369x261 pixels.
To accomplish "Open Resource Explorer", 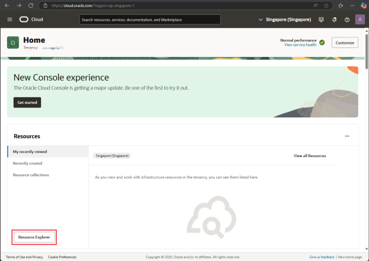I will click(x=34, y=237).
